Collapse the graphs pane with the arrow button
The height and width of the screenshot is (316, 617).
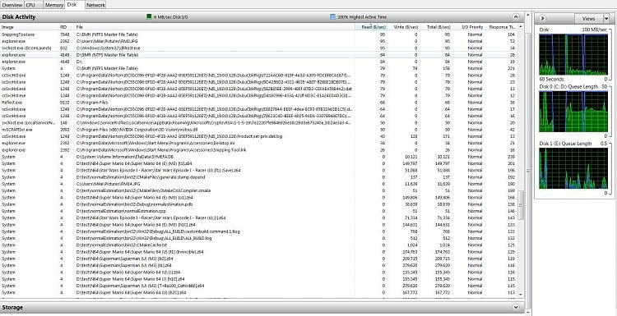(x=542, y=18)
